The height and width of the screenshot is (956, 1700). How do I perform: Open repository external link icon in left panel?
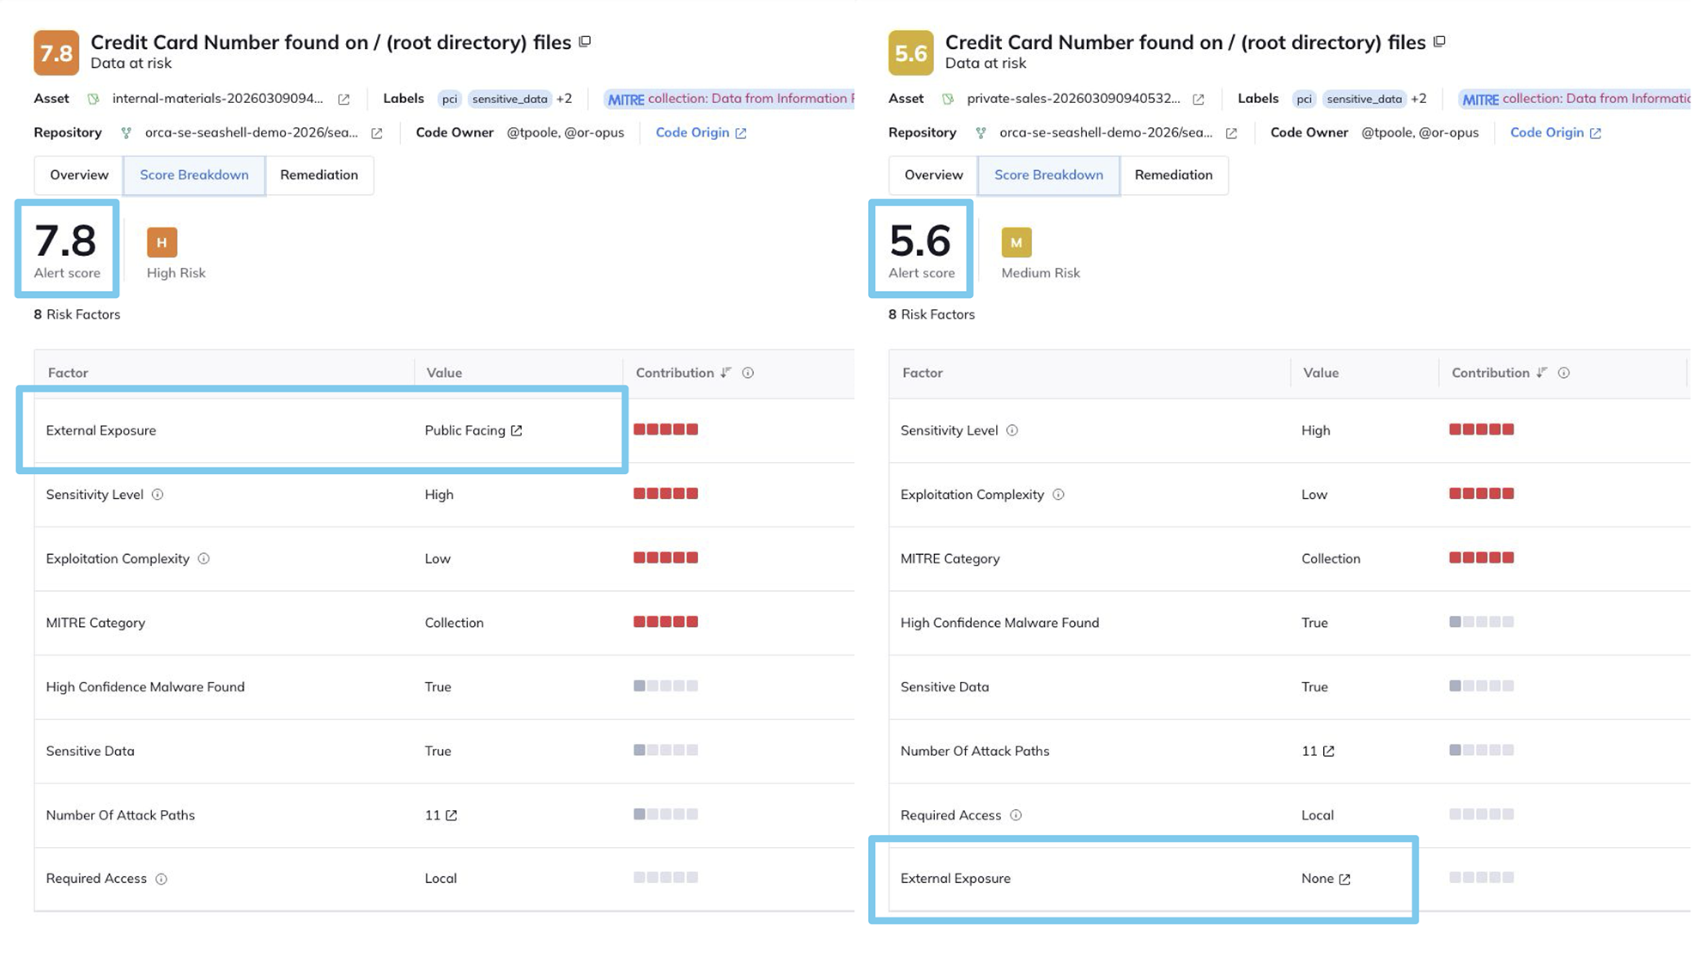tap(376, 133)
